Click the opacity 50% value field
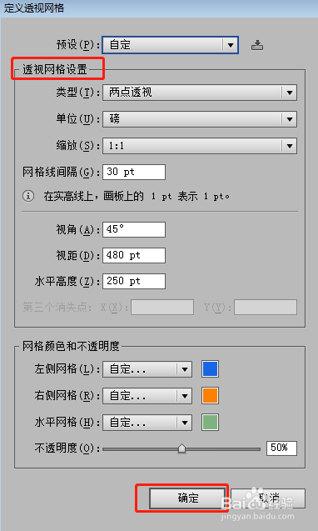The width and height of the screenshot is (318, 531). [281, 448]
